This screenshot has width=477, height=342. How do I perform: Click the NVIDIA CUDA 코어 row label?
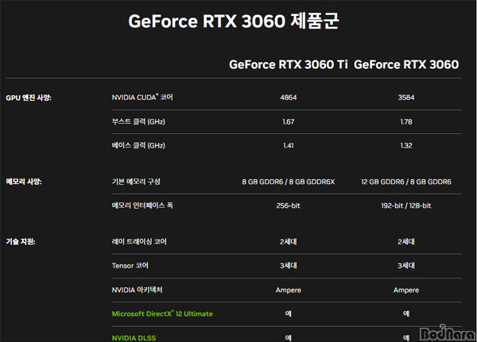(x=142, y=97)
